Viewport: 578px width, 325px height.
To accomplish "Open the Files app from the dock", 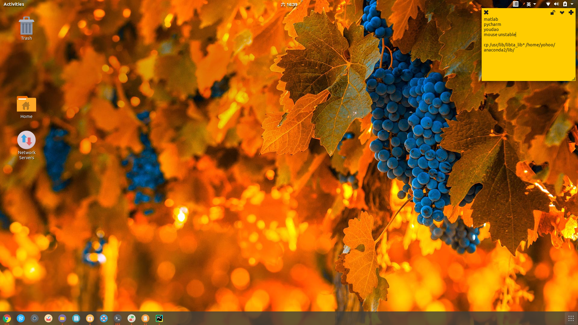I will click(62, 318).
